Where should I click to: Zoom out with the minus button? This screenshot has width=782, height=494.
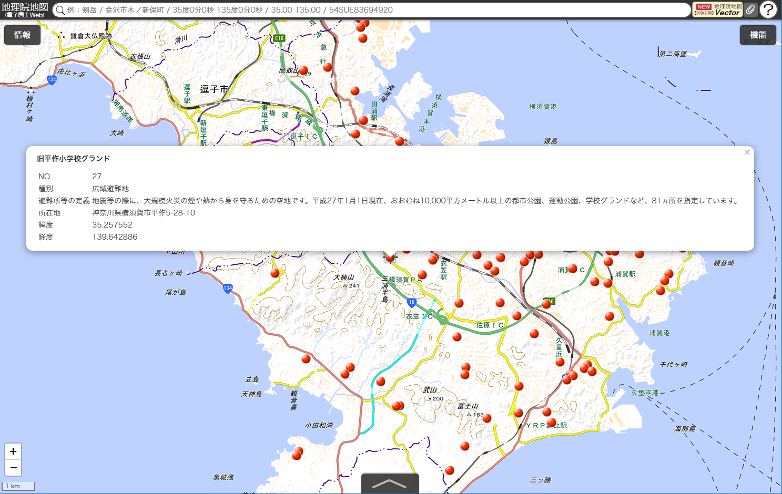point(13,468)
